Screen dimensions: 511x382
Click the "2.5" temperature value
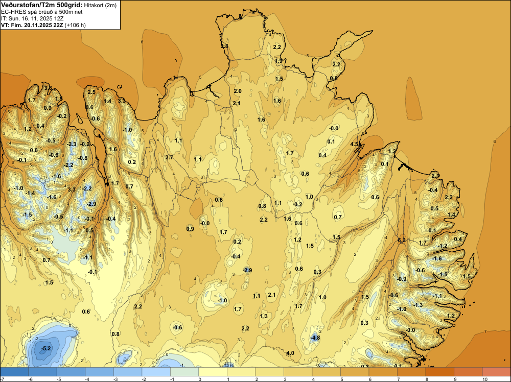(91, 92)
